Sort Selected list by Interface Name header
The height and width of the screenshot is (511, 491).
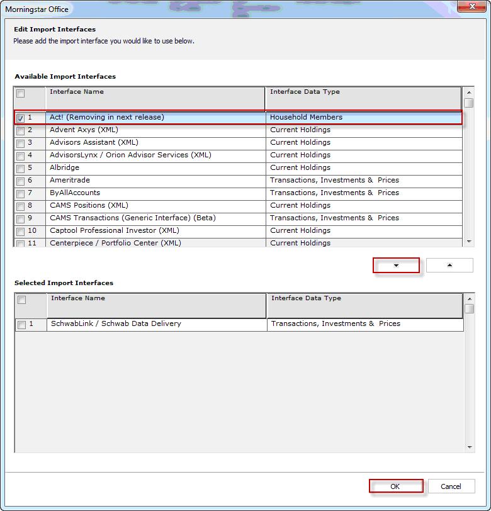[x=156, y=305]
